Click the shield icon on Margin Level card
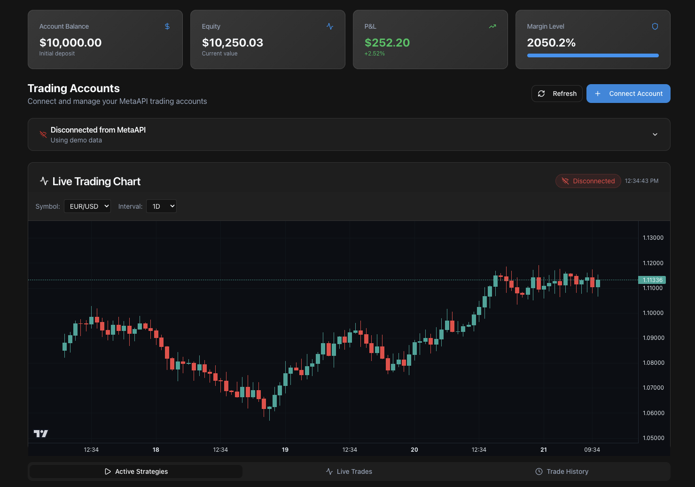 [655, 26]
